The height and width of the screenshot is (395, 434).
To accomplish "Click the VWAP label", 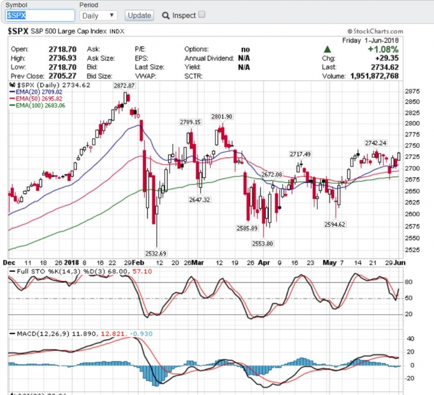I will click(x=146, y=76).
